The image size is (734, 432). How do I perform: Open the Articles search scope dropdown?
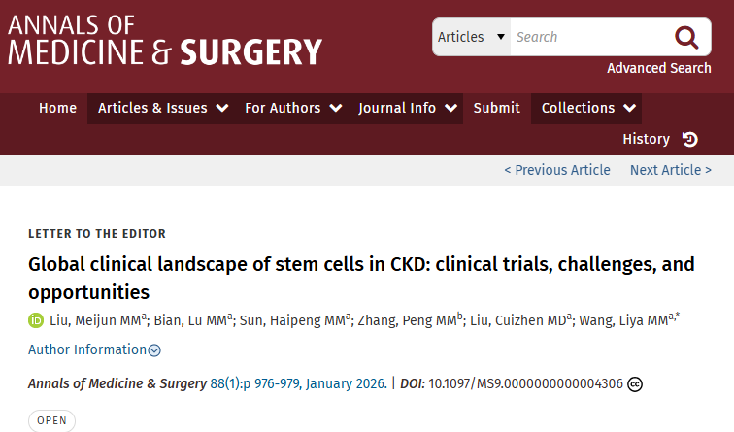click(471, 37)
